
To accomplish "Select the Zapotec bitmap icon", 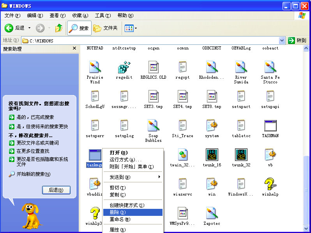I will tap(212, 213).
